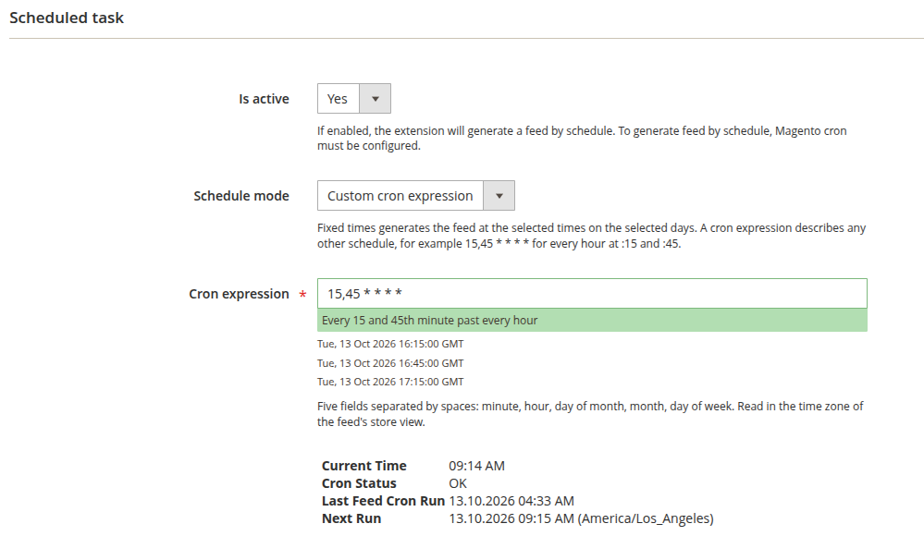
Task: Click the 'Five fields separated by spaces' note
Action: pyautogui.click(x=590, y=414)
